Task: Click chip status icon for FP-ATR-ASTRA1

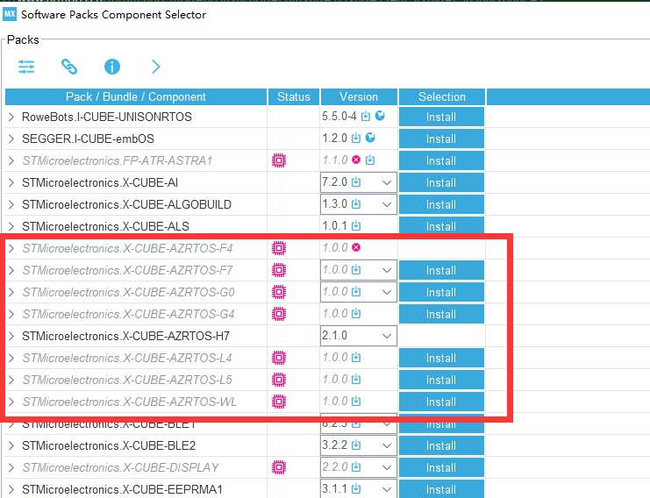Action: 279,160
